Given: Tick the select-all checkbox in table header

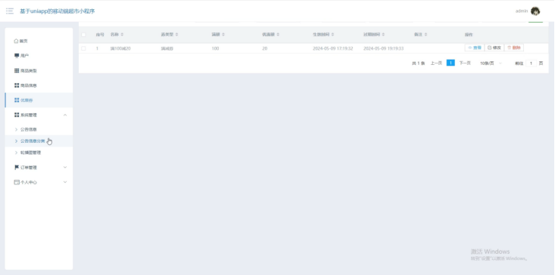Looking at the screenshot, I should (83, 35).
